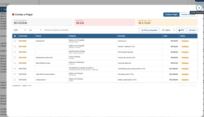The width and height of the screenshot is (204, 117).
Task: Click the magnifier icon in Filtros avançados
Action: point(142,30)
